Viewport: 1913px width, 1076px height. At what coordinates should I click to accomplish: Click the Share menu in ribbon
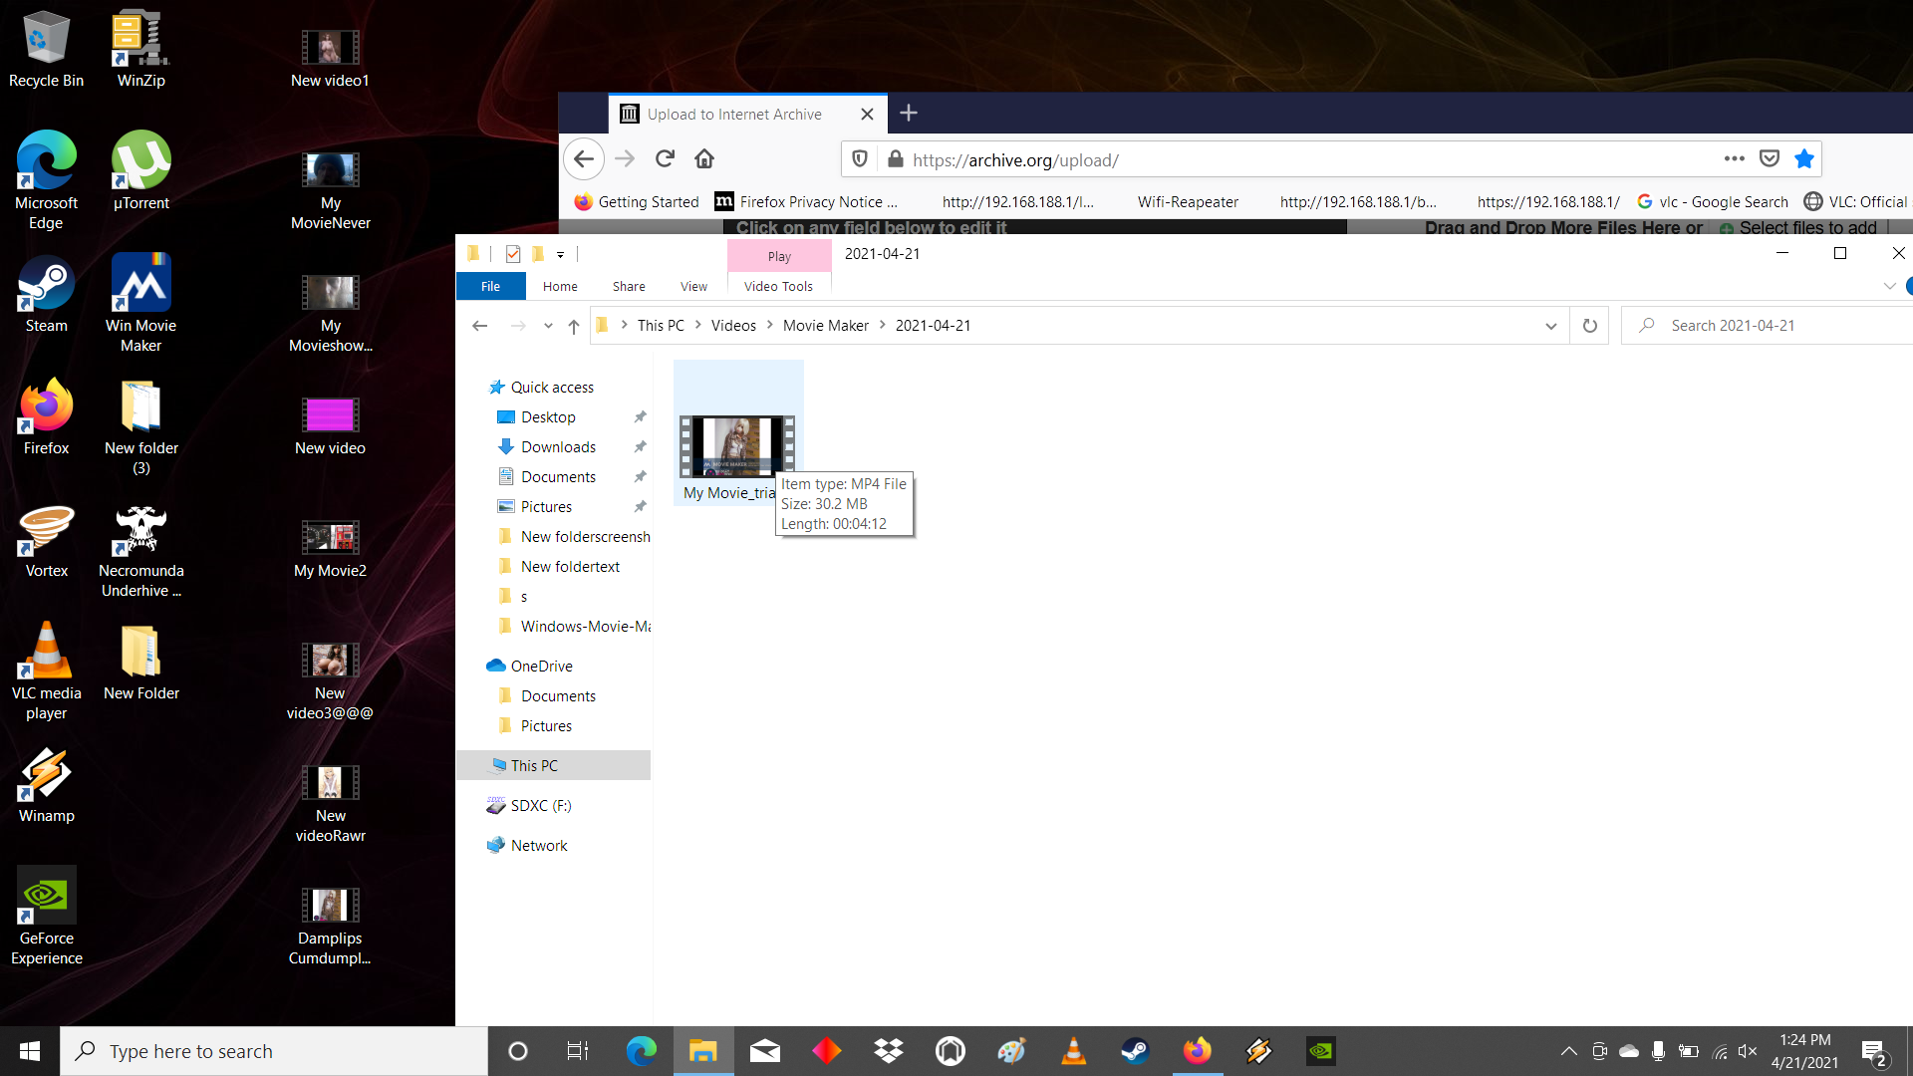coord(630,286)
